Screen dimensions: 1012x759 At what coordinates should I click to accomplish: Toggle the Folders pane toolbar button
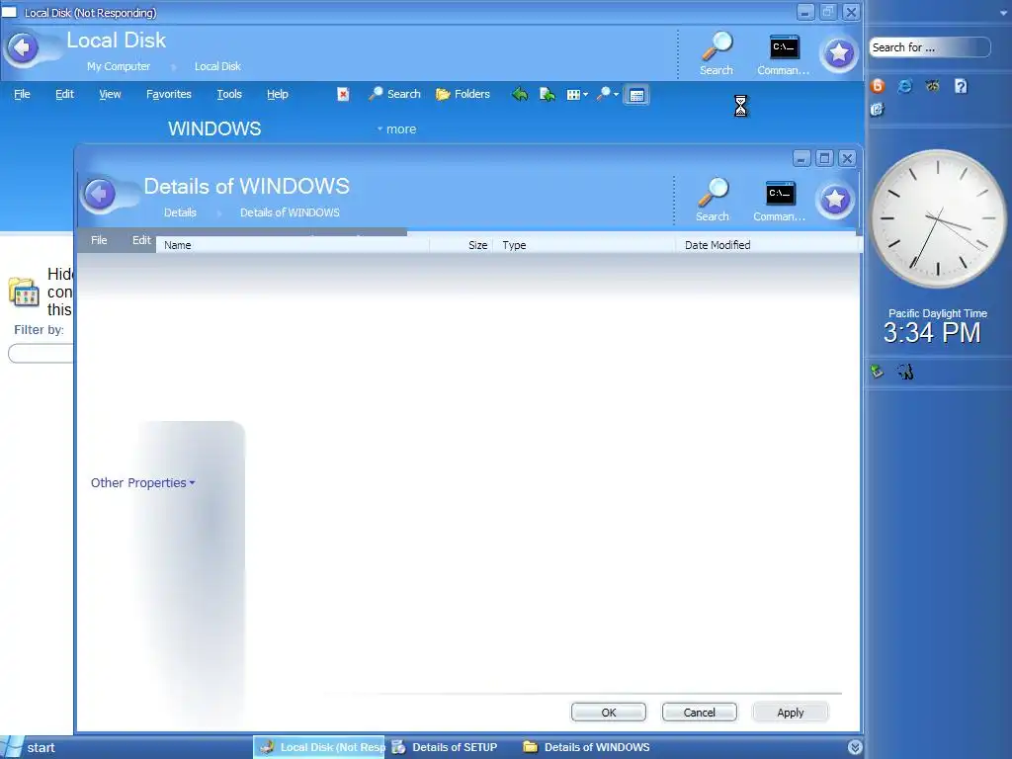pos(463,94)
